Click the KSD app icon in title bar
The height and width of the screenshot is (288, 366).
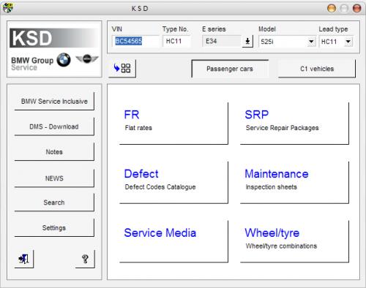pyautogui.click(x=8, y=8)
